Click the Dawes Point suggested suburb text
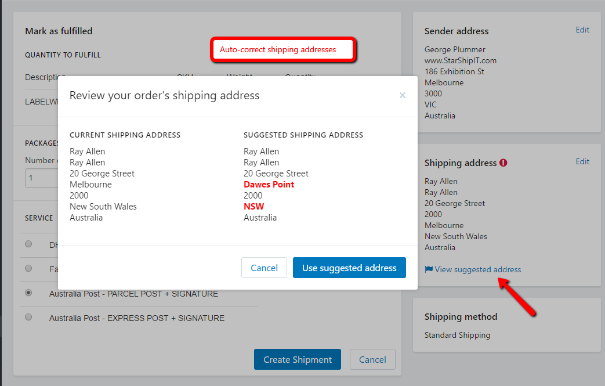Viewport: 605px width, 386px height. point(269,184)
